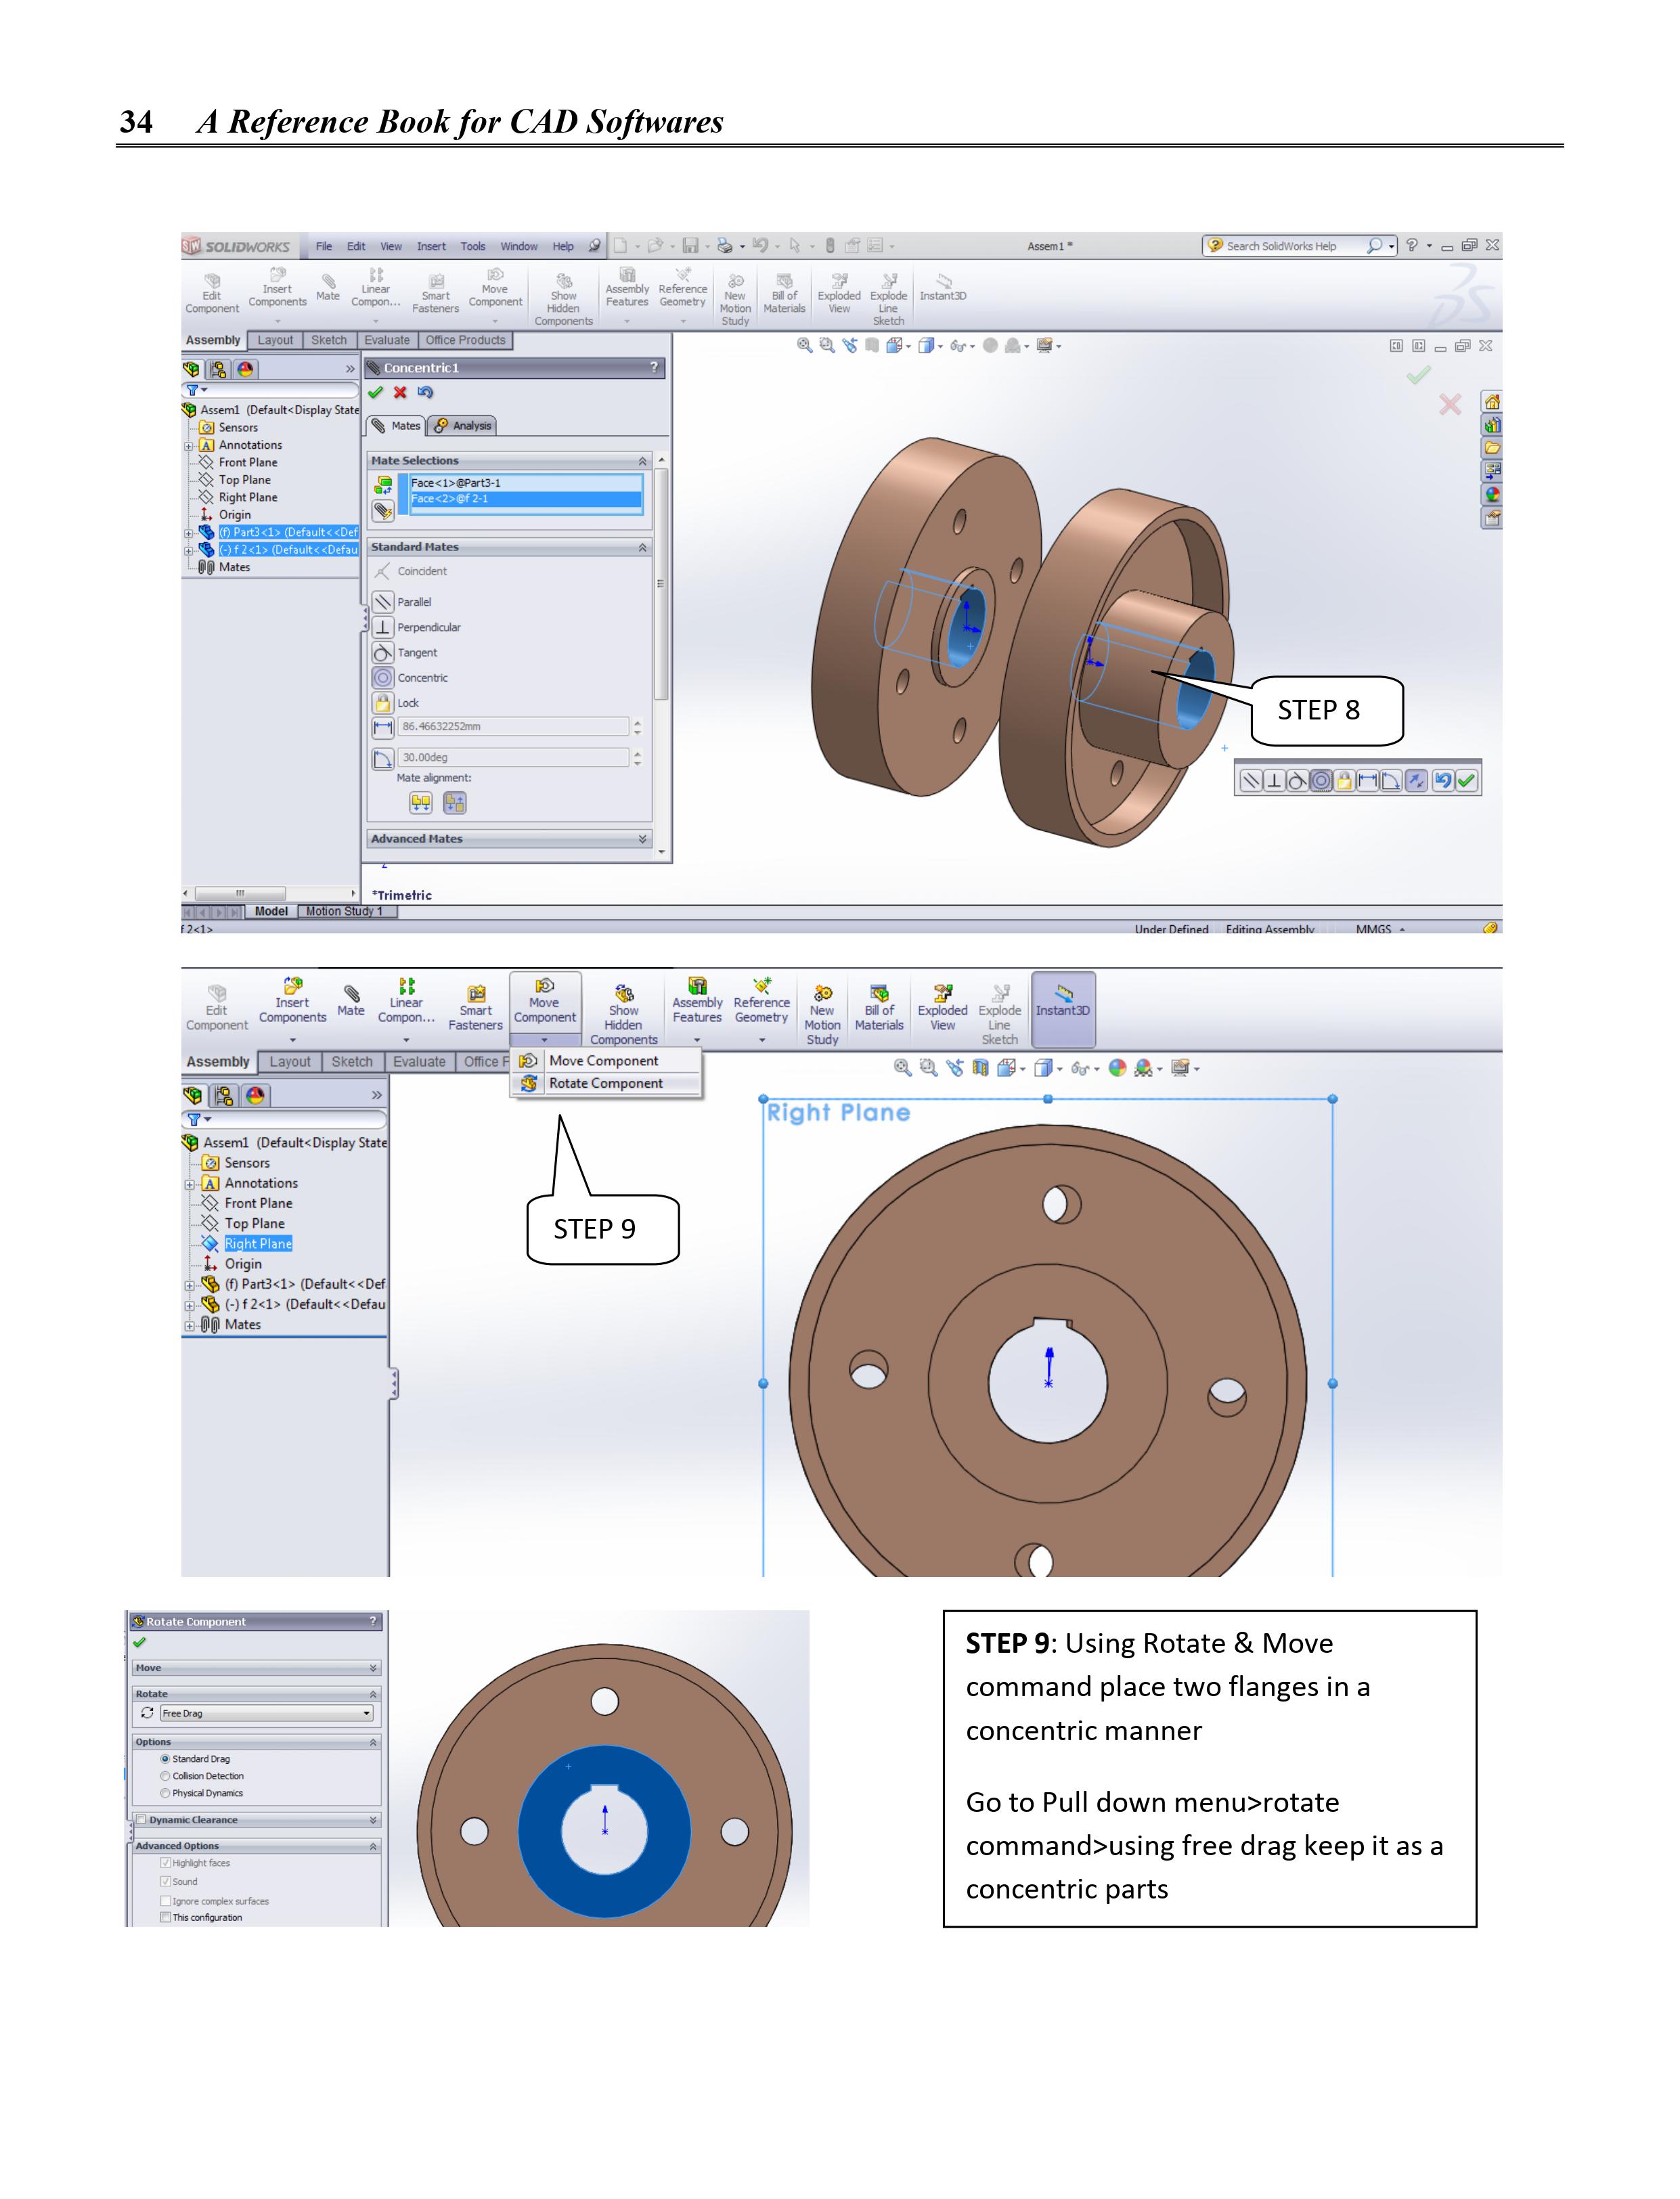This screenshot has height=2199, width=1680.
Task: Select Right Plane in lower feature tree
Action: click(258, 1244)
